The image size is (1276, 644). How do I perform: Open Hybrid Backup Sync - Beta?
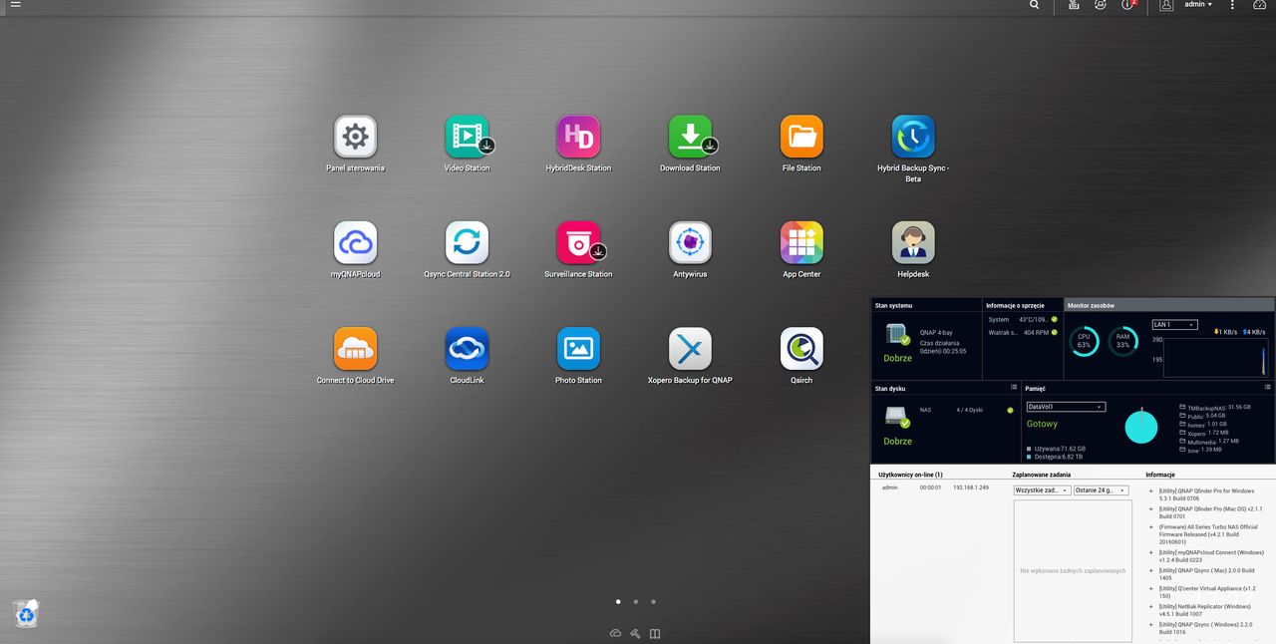point(913,137)
